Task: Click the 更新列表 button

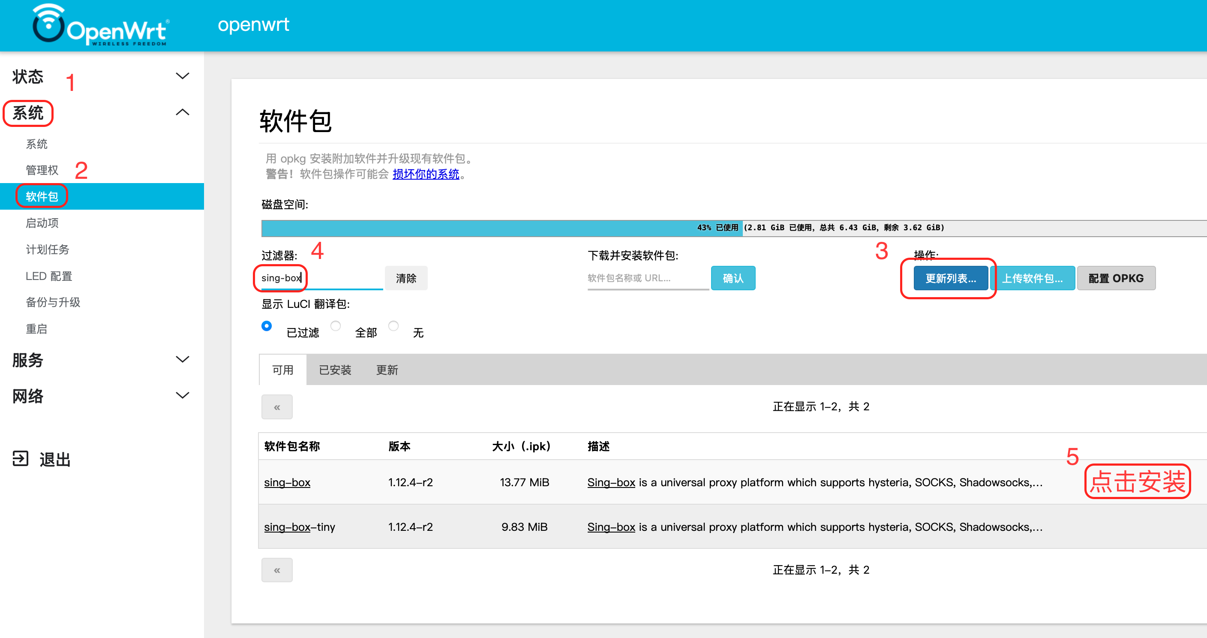Action: [950, 278]
